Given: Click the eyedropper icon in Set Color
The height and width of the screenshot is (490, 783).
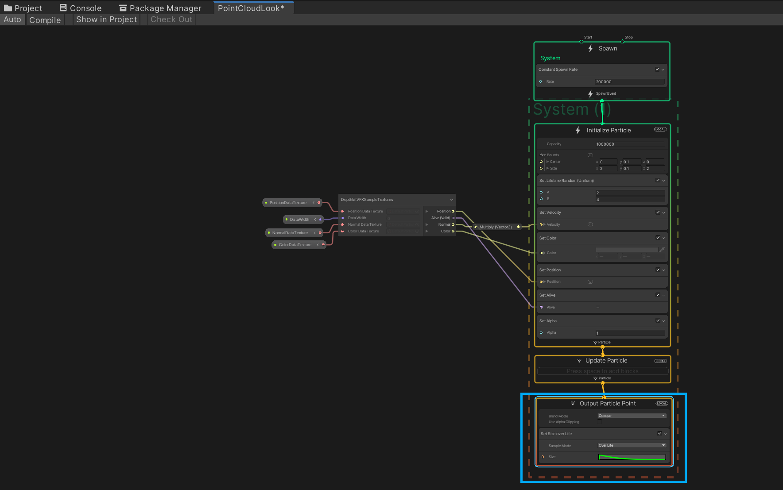Looking at the screenshot, I should pyautogui.click(x=662, y=250).
